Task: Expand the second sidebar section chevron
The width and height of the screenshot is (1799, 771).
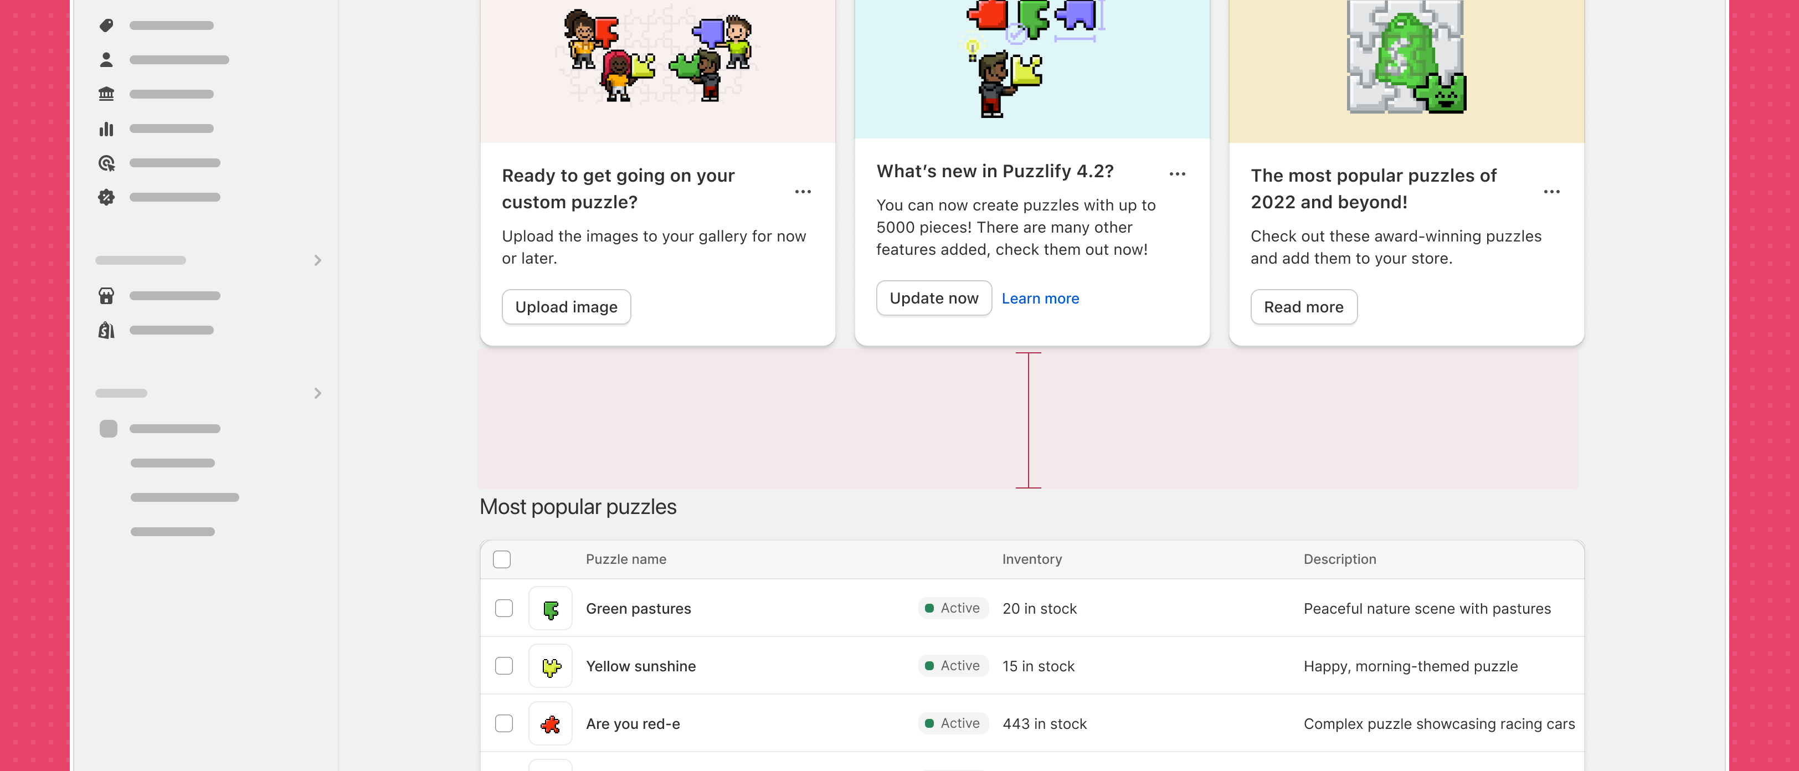Action: coord(318,393)
